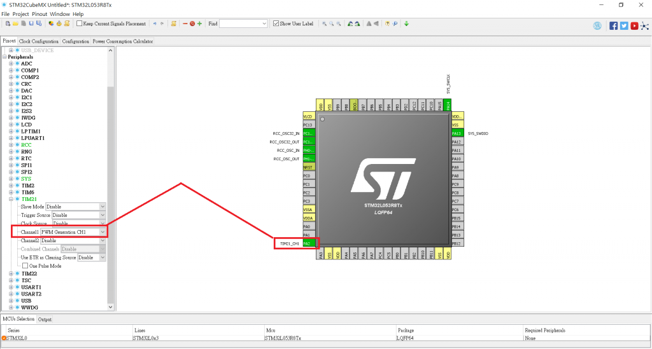Tick the One Pulse Mode checkbox
652x349 pixels.
coord(25,266)
